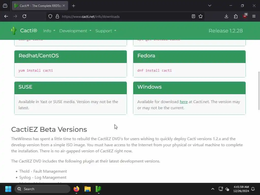Click the Firefox taskbar icon

pos(76,189)
